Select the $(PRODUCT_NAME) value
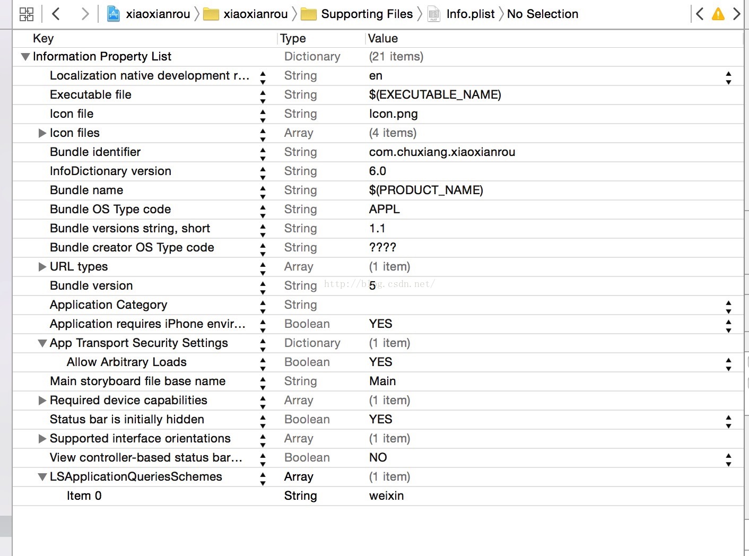The width and height of the screenshot is (749, 556). 426,190
